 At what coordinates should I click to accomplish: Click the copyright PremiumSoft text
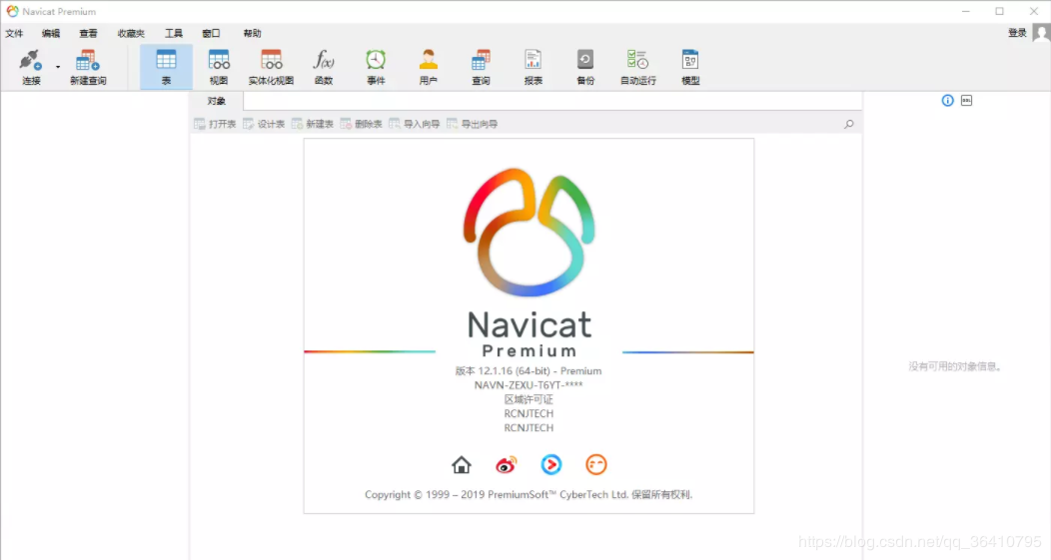528,495
